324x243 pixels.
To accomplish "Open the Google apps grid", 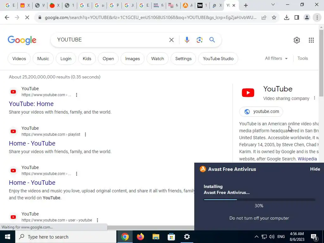I will coord(311,40).
